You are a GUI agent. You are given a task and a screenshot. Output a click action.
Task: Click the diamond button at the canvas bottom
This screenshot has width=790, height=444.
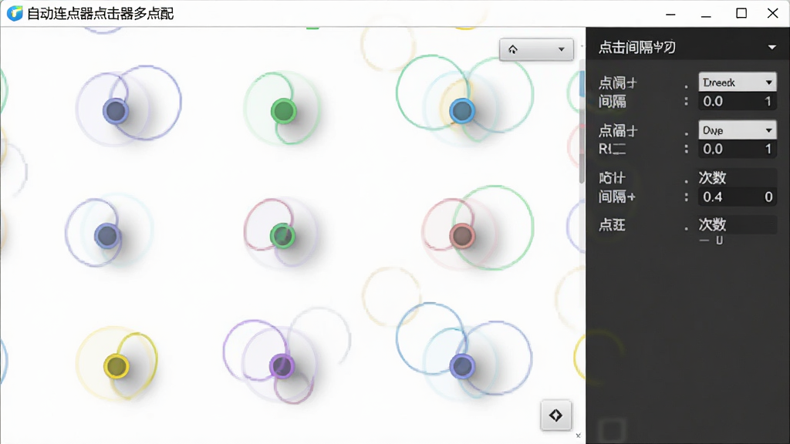[555, 415]
